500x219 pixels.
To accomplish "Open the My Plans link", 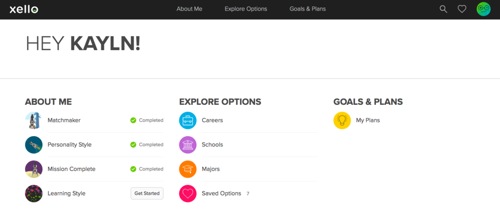I will tap(368, 120).
